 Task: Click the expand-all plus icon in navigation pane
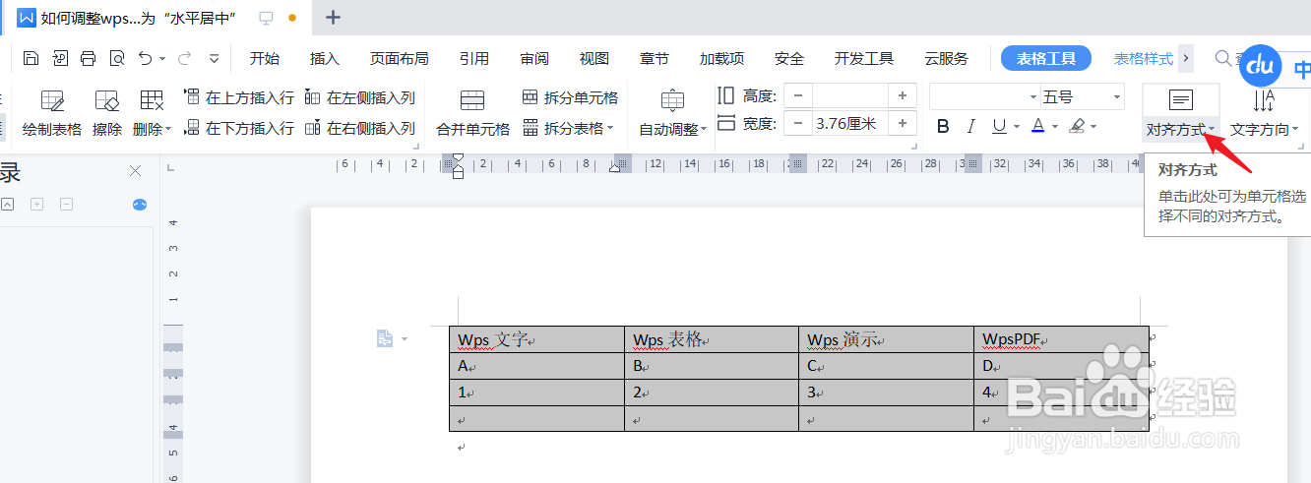pos(36,205)
